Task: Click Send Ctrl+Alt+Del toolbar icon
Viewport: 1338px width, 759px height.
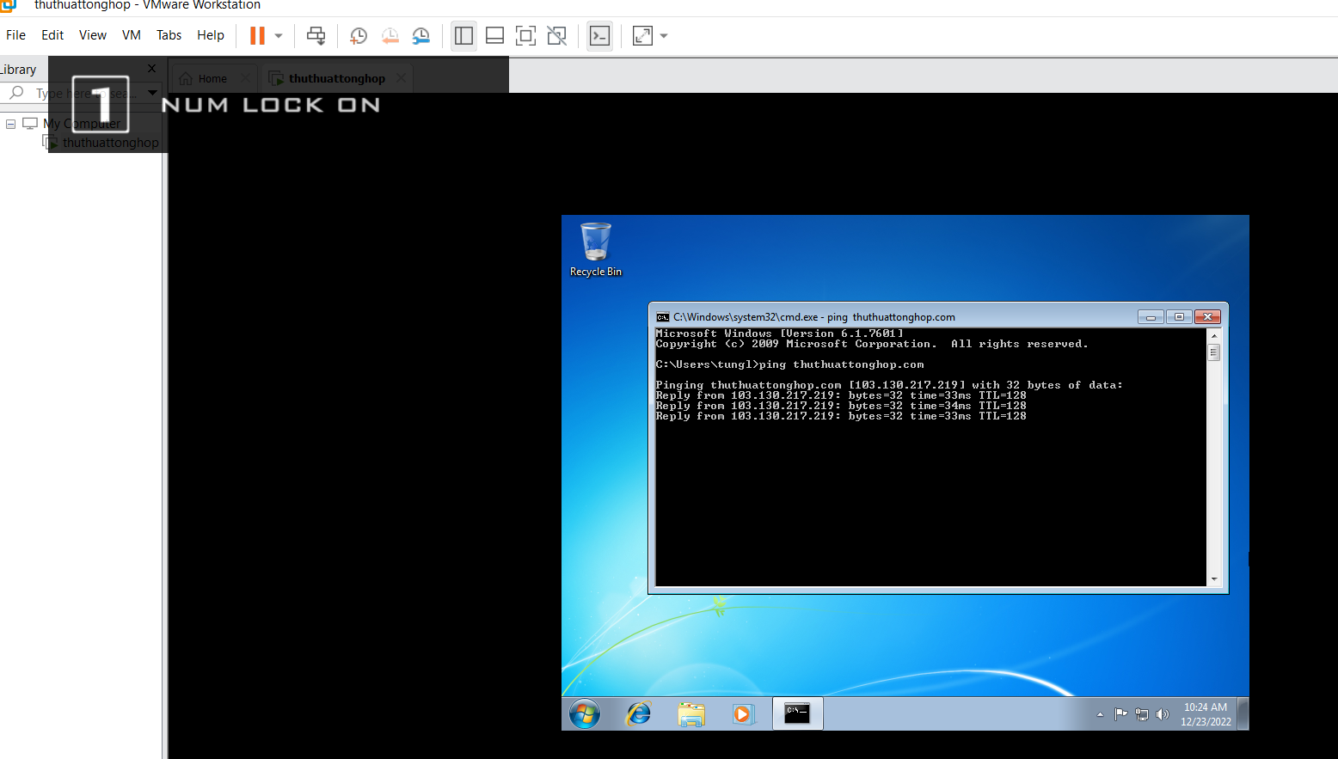Action: point(316,35)
